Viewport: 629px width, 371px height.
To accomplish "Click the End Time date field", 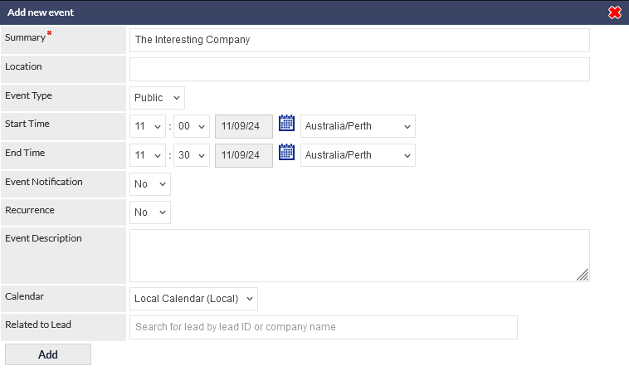I will 244,155.
